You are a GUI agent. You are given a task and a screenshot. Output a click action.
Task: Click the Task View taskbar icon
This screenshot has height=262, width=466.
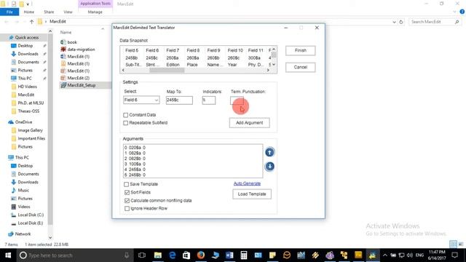click(x=142, y=255)
